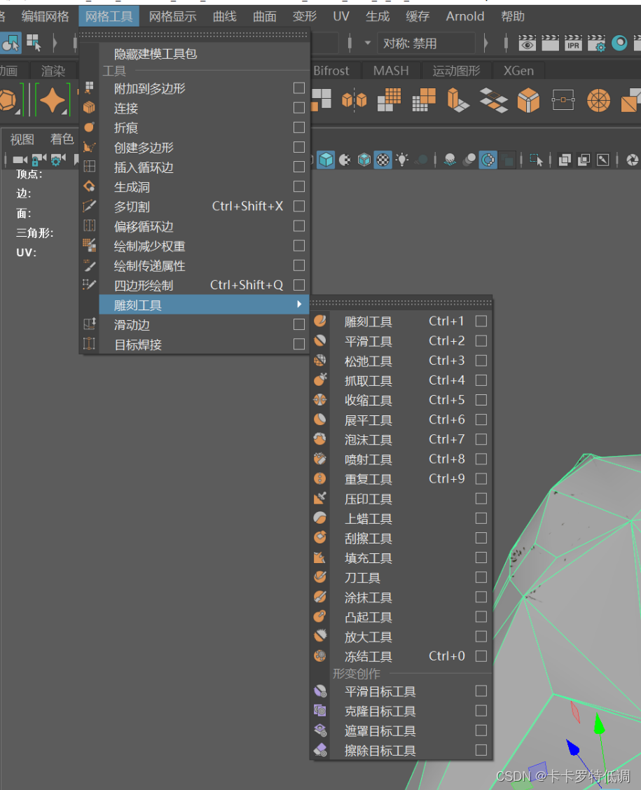Click the 生成洞 tool icon
Image resolution: width=641 pixels, height=790 pixels.
[89, 186]
